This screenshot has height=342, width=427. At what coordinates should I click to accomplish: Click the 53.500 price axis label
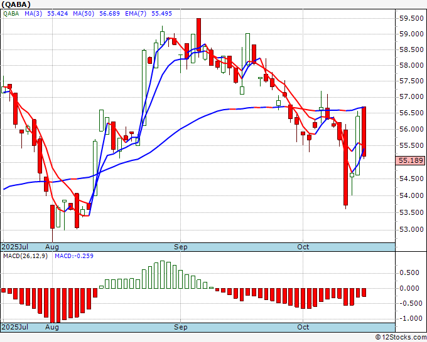[x=411, y=212]
